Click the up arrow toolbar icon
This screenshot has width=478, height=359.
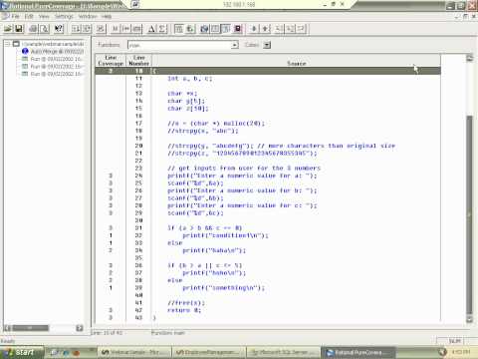point(265,29)
